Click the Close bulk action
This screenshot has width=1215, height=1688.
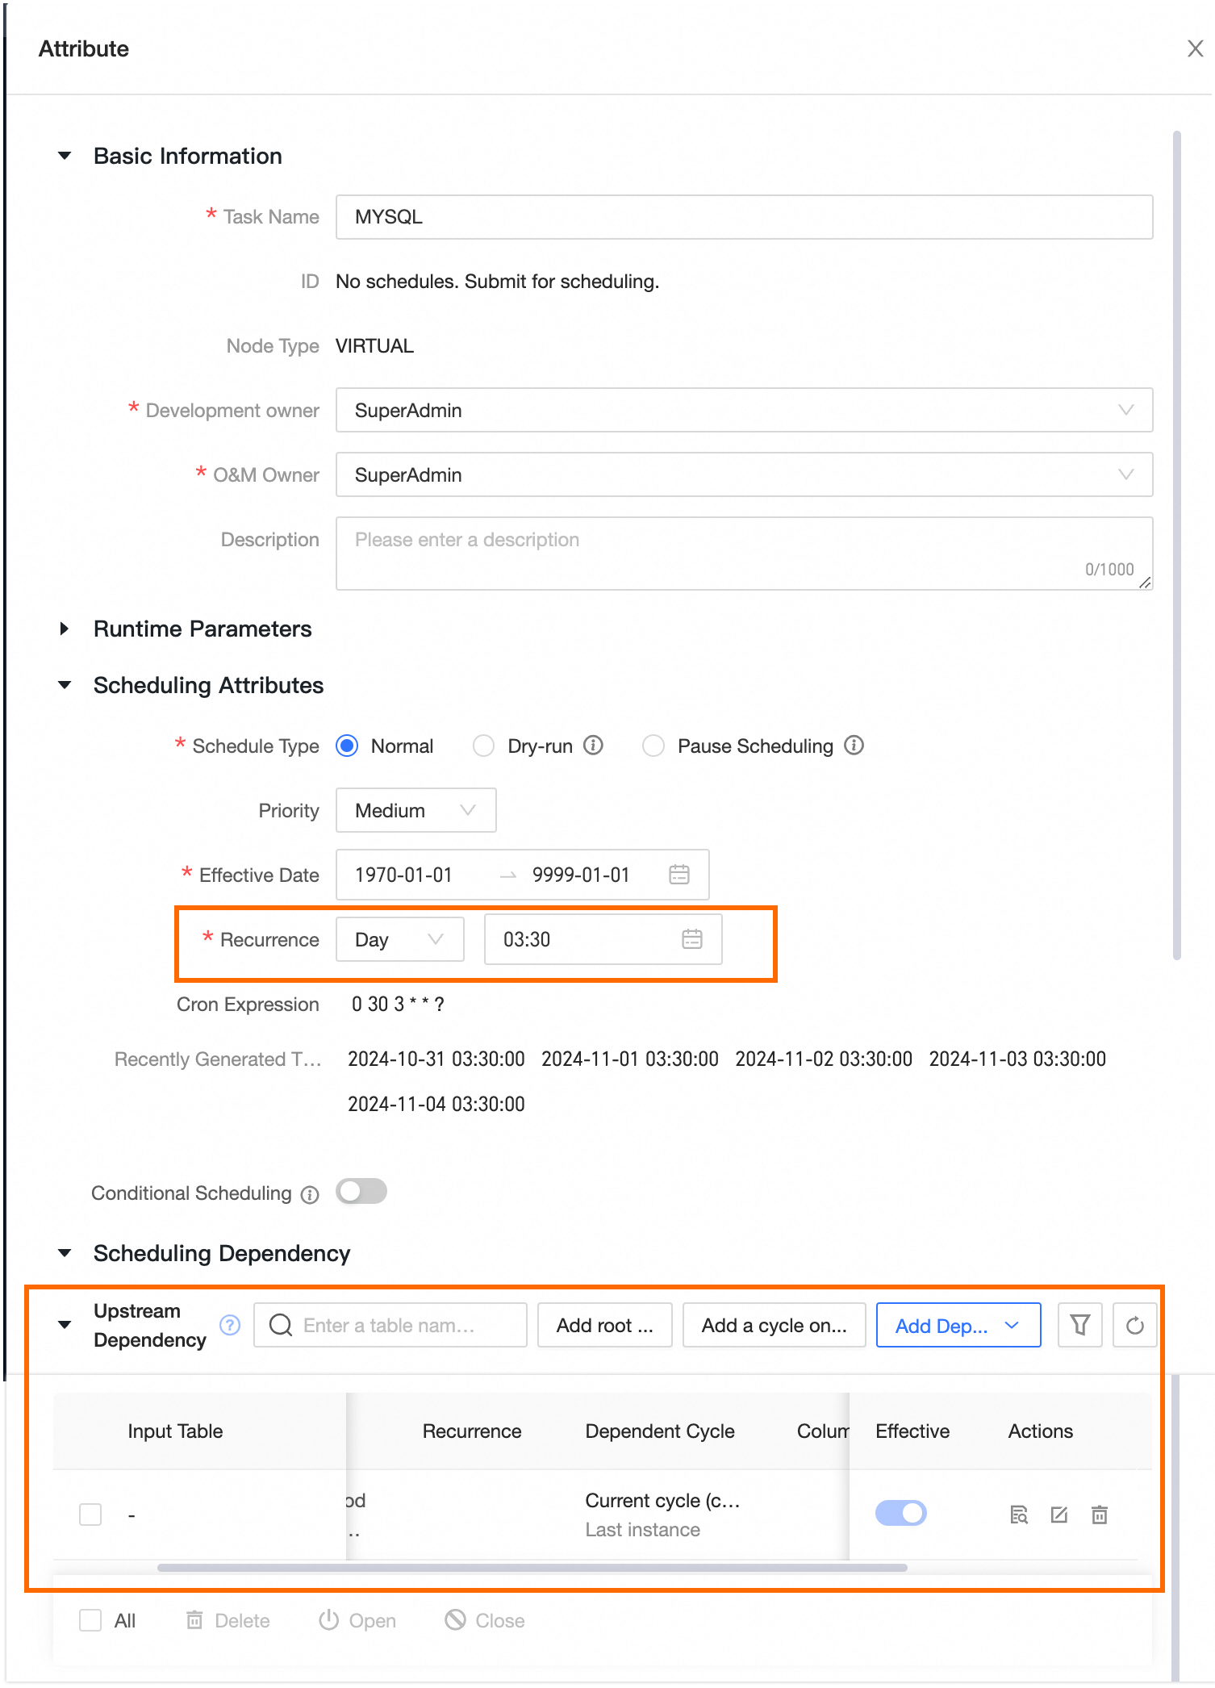(x=485, y=1620)
